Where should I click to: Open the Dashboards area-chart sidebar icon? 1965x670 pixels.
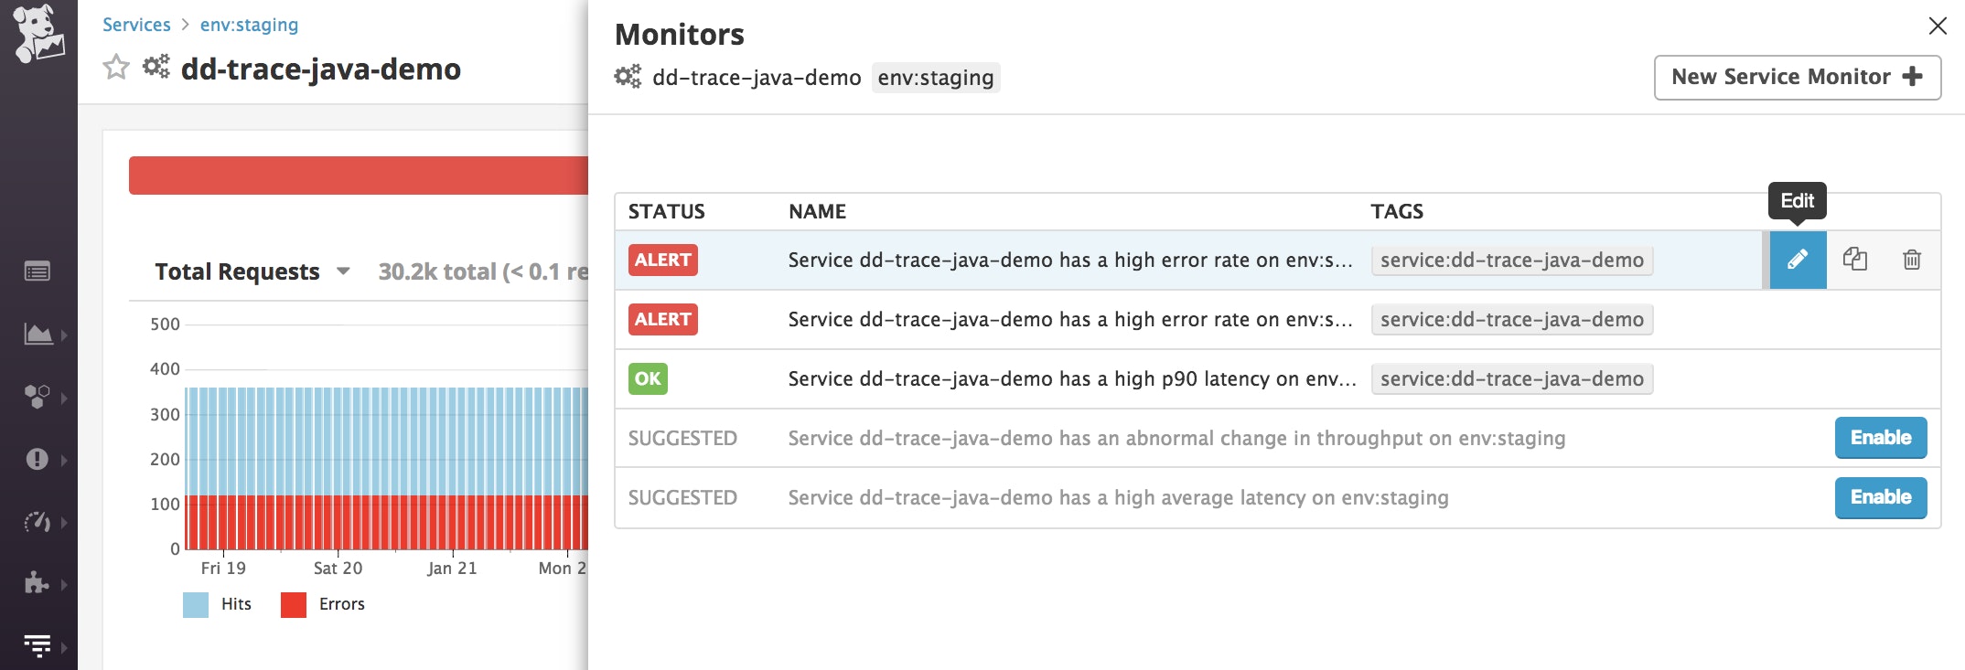tap(38, 335)
